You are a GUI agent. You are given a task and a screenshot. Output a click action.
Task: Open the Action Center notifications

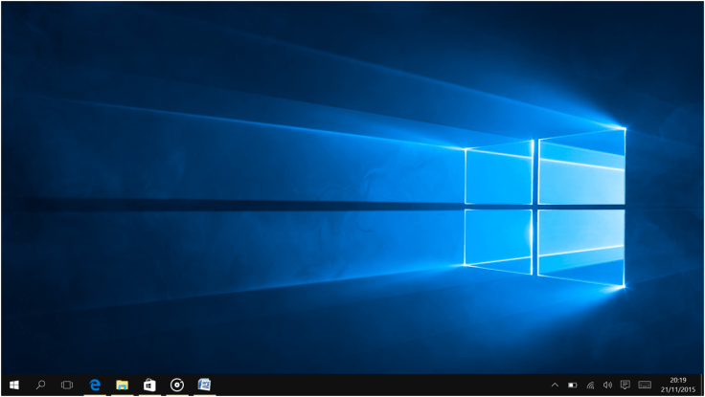625,386
